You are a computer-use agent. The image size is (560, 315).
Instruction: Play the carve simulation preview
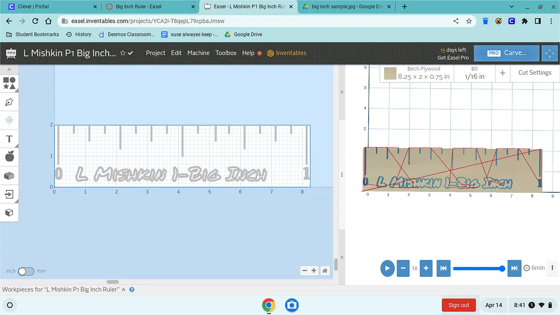click(387, 268)
